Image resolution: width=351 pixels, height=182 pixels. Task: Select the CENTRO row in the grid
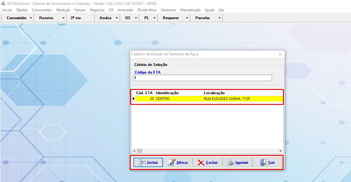click(179, 99)
